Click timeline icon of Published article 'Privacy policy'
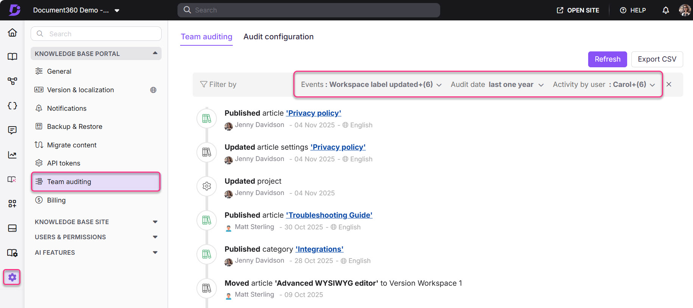The width and height of the screenshot is (693, 308). pos(207,118)
